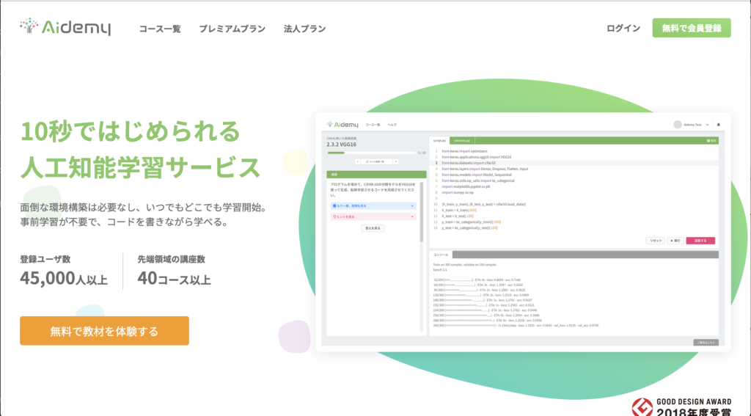Screen dimensions: 751x416
Task: Click the orange 無料で教材を体験する button
Action: pos(104,331)
